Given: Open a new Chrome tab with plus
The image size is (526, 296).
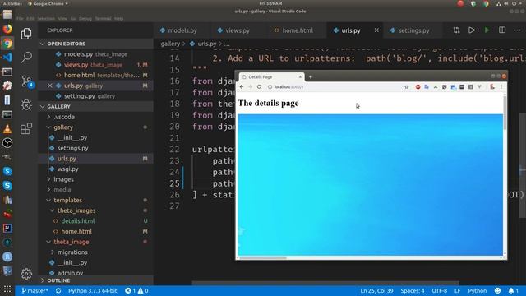Looking at the screenshot, I should (311, 77).
